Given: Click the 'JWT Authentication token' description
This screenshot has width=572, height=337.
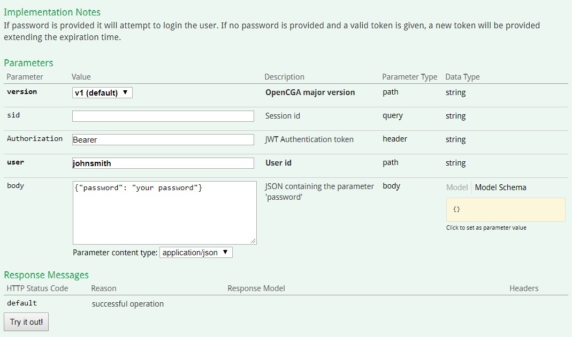Looking at the screenshot, I should [x=309, y=139].
